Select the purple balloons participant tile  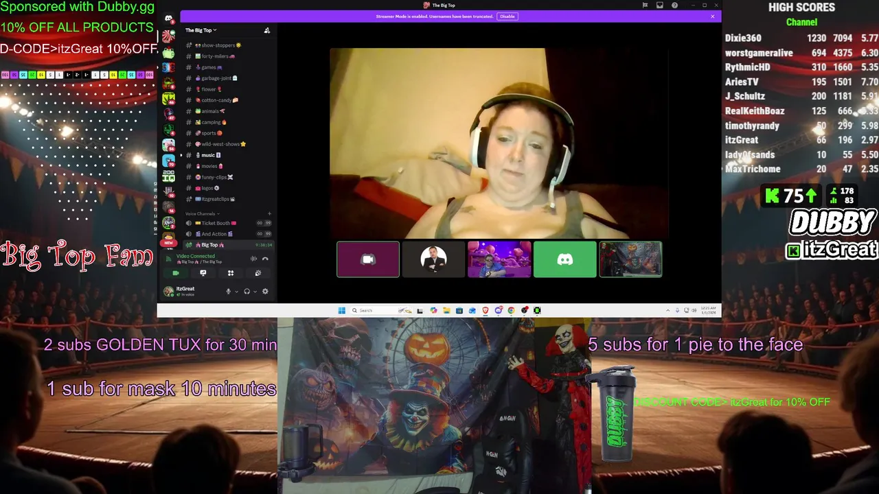(499, 259)
